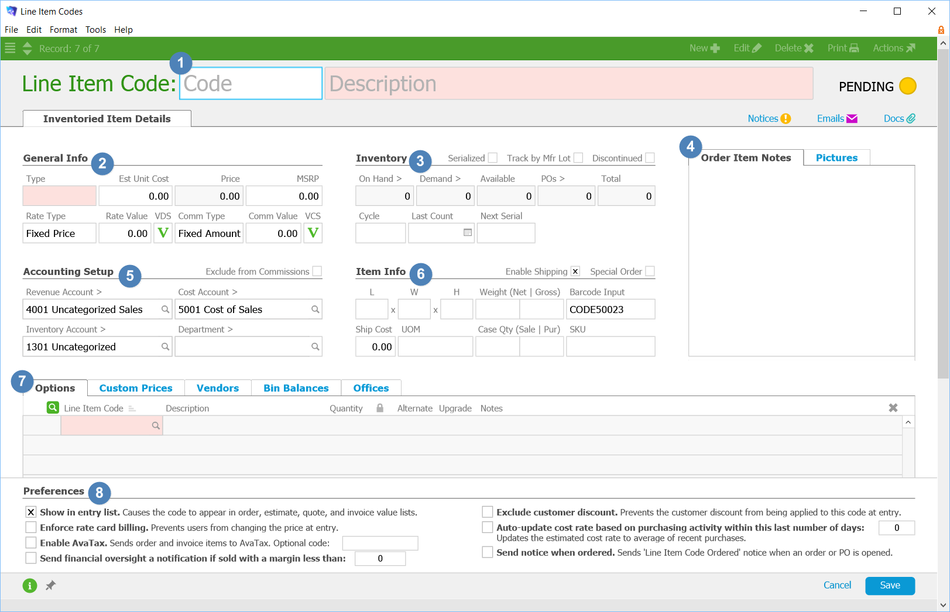Open Notices with the warning icon
The image size is (950, 612).
coord(769,118)
